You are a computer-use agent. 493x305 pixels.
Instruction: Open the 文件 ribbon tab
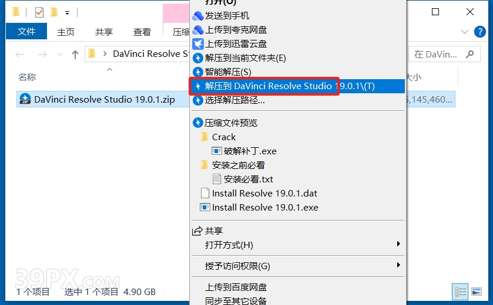point(26,31)
